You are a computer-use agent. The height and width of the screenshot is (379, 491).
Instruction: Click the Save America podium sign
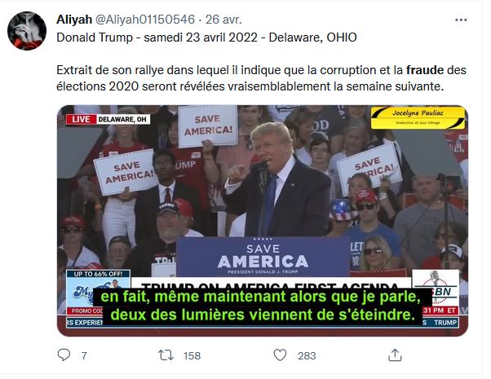pos(263,257)
